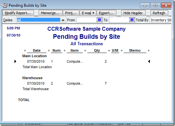Click the report window title icon
This screenshot has width=175, height=126.
[x=5, y=5]
